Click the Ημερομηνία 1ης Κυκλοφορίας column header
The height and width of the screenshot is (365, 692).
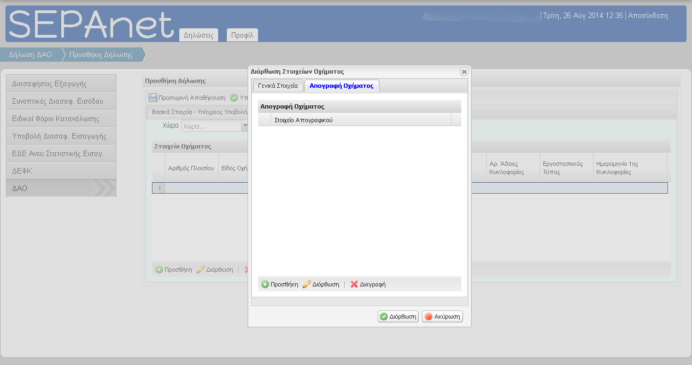pyautogui.click(x=630, y=168)
